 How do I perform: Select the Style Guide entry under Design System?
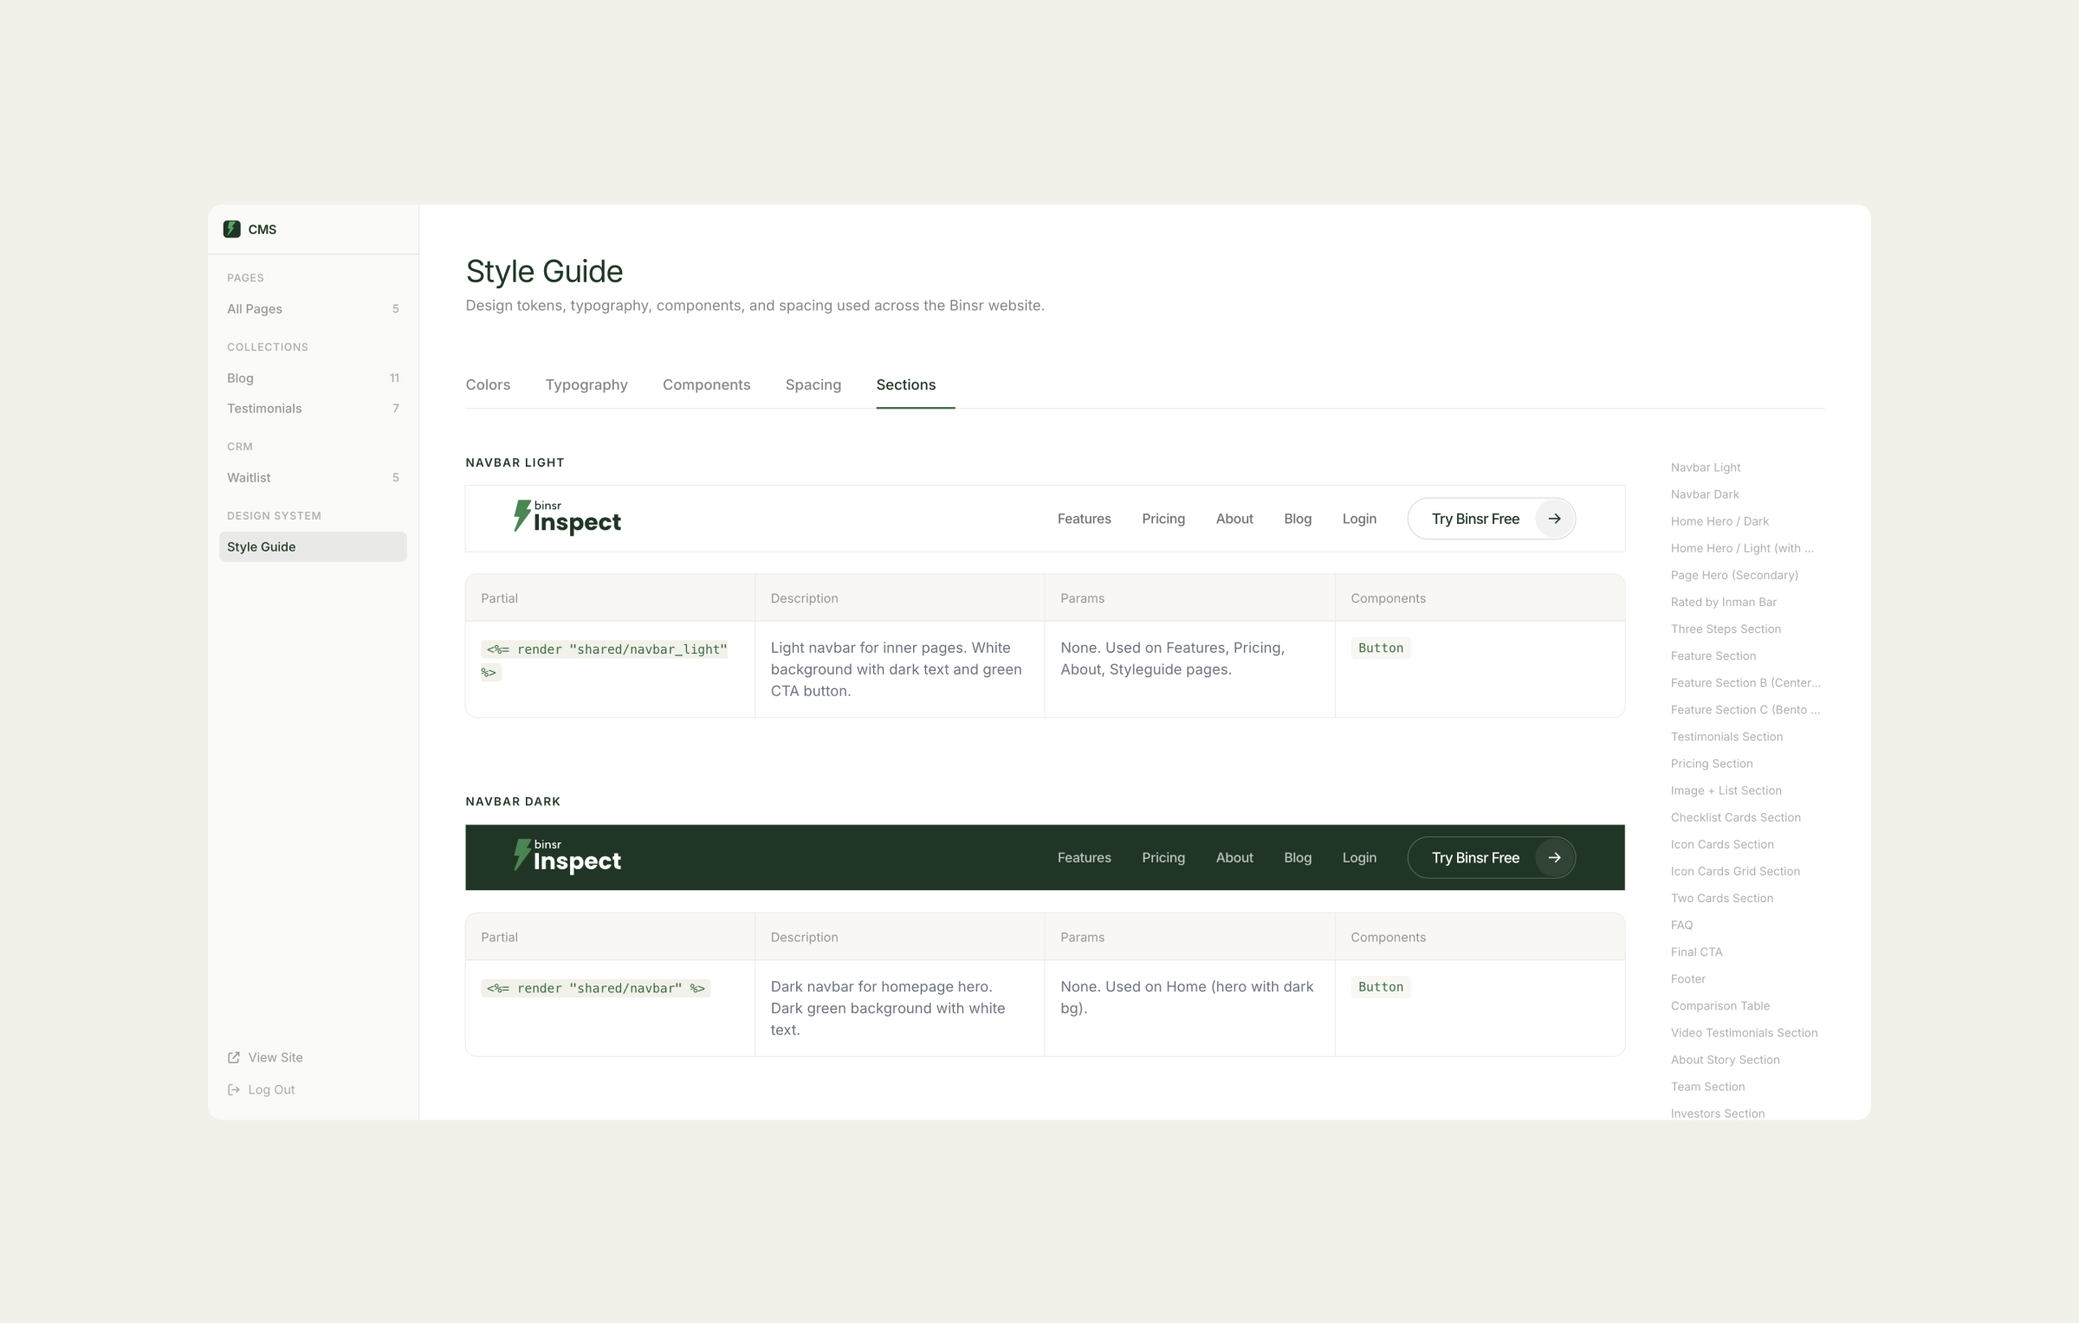click(262, 546)
